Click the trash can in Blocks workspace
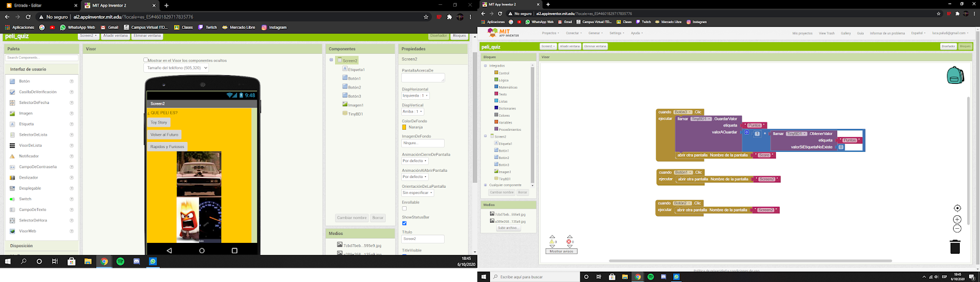The width and height of the screenshot is (980, 282). coord(955,247)
